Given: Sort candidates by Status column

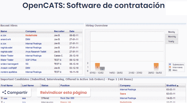Looking at the screenshot, I should point(45,85).
